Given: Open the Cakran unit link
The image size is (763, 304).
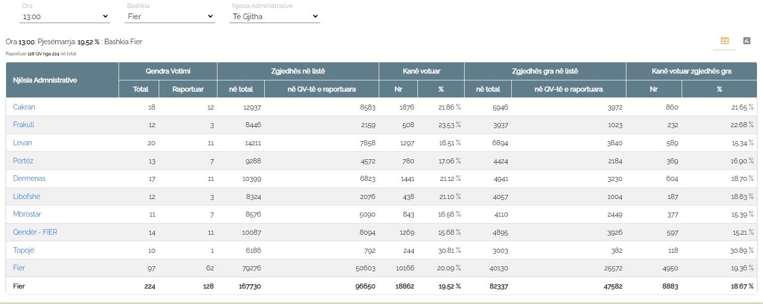Looking at the screenshot, I should click(24, 107).
